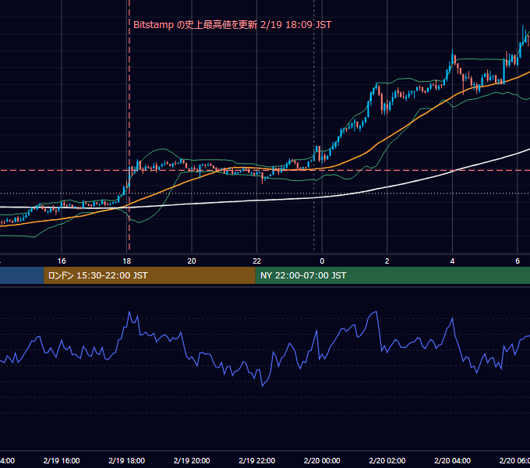Click the 2/19 22:00 time label
The image size is (530, 468).
click(x=257, y=460)
